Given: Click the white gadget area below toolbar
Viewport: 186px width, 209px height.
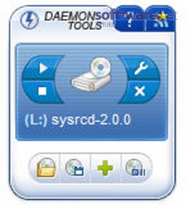Looking at the screenshot, I should pos(91,191).
